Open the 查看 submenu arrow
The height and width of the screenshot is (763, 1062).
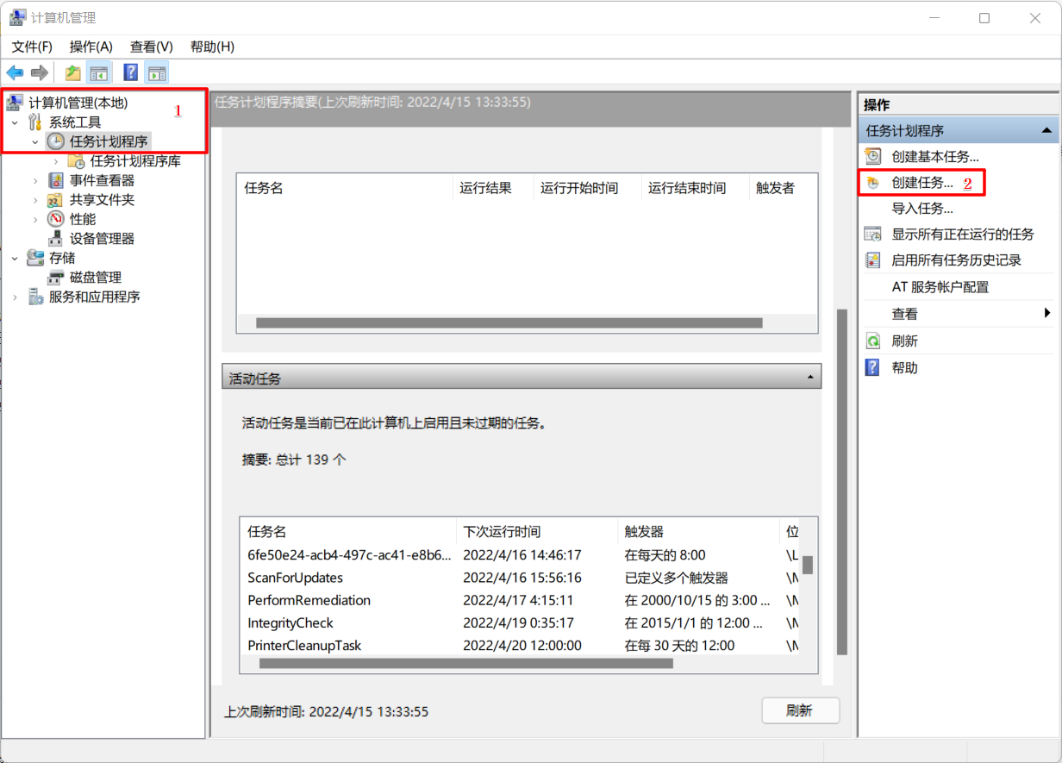point(1047,314)
